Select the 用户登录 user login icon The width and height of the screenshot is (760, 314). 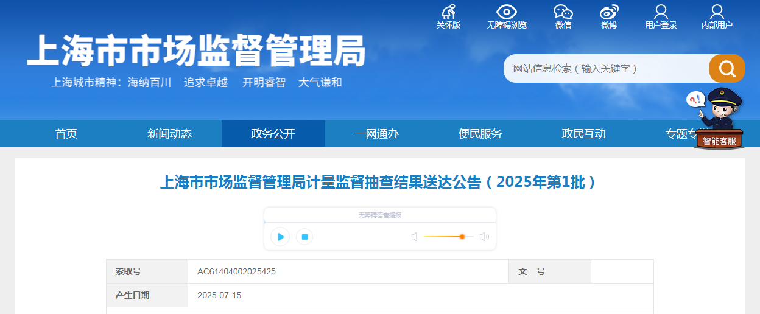(x=661, y=12)
